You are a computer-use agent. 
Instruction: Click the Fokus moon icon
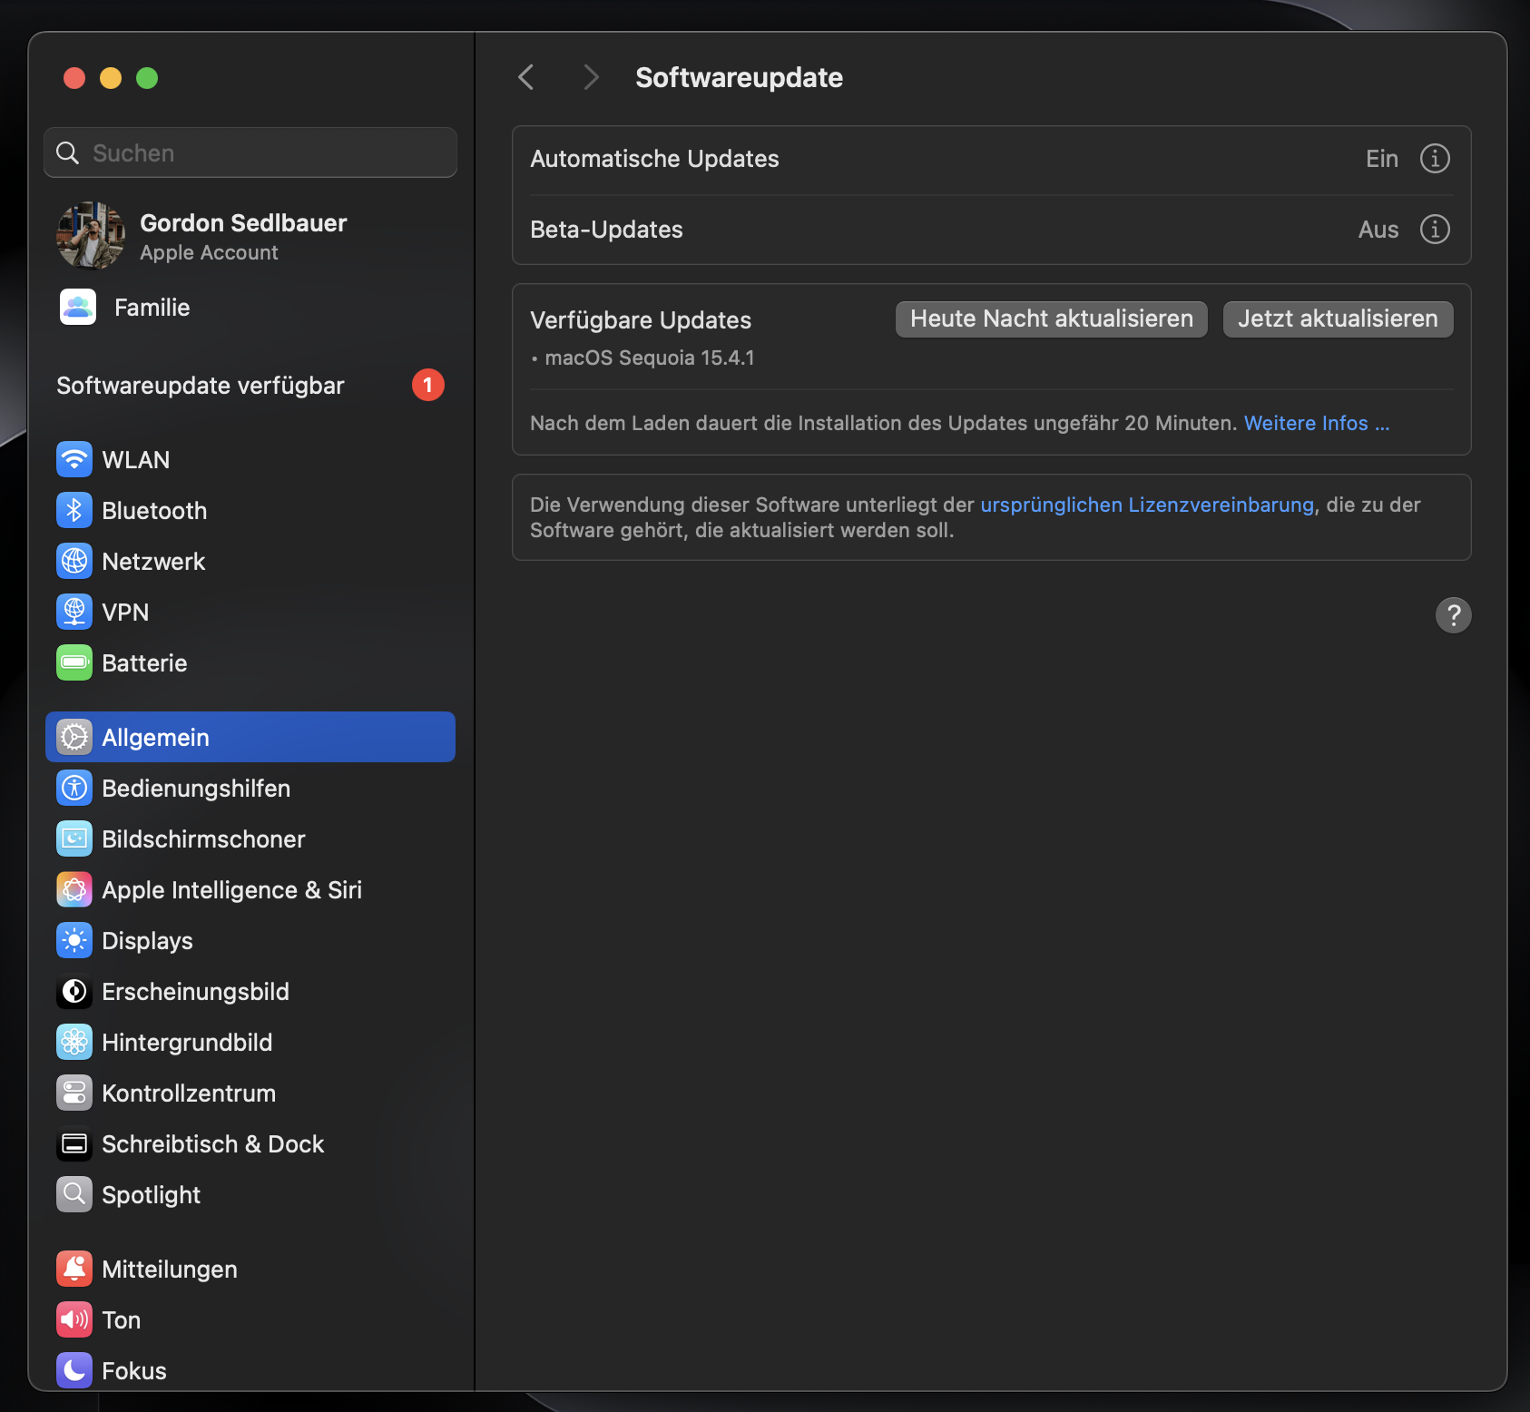pos(74,1370)
